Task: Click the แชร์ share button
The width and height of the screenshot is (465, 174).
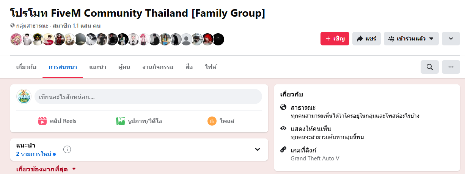Action: [366, 39]
